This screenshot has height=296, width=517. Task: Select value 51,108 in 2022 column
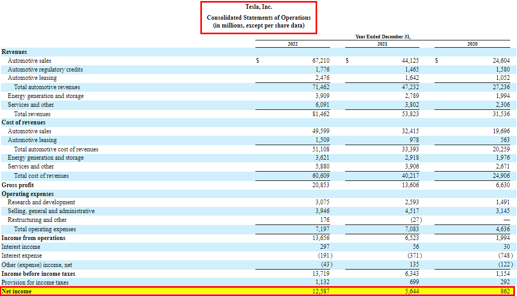(x=320, y=149)
